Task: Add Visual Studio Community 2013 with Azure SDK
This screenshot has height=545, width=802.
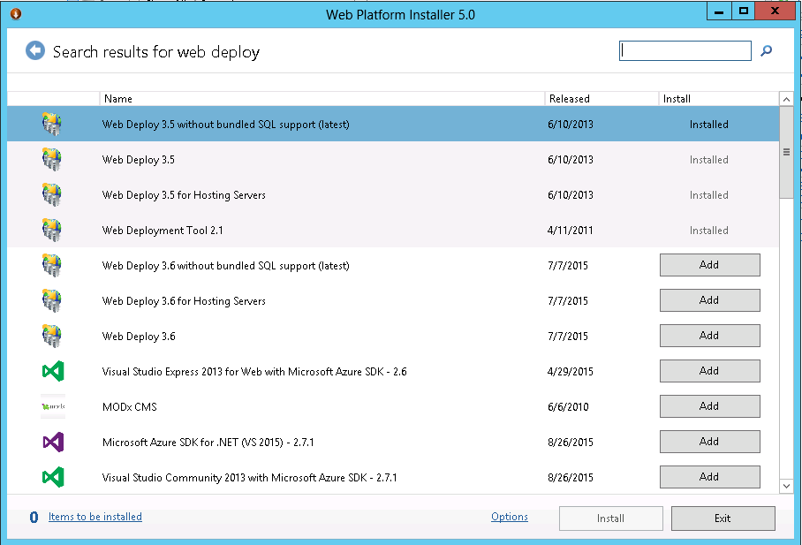Action: [x=709, y=477]
